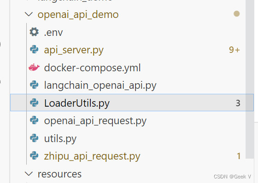Click Python icon beside LoaderUtils.py
This screenshot has width=258, height=183.
[34, 103]
